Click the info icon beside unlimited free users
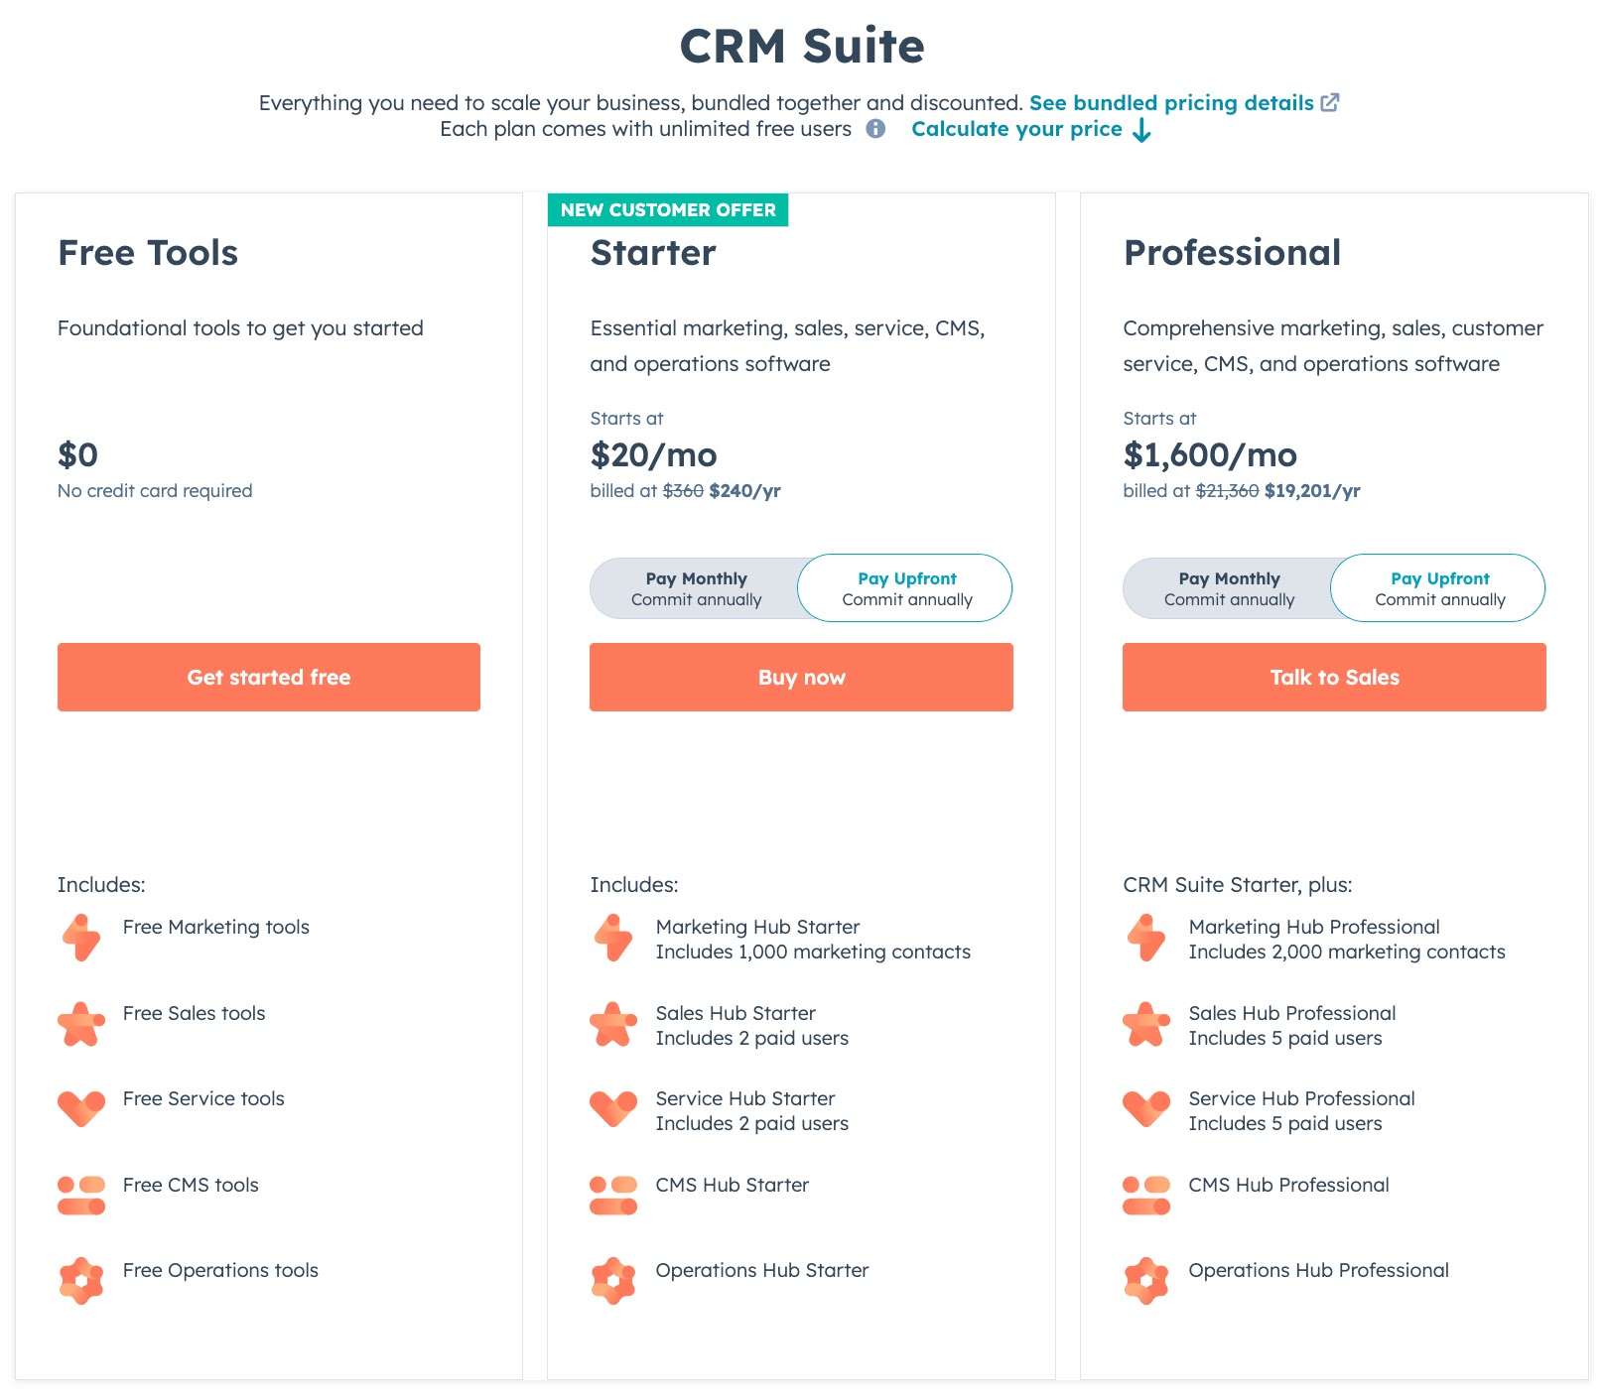 (x=875, y=129)
